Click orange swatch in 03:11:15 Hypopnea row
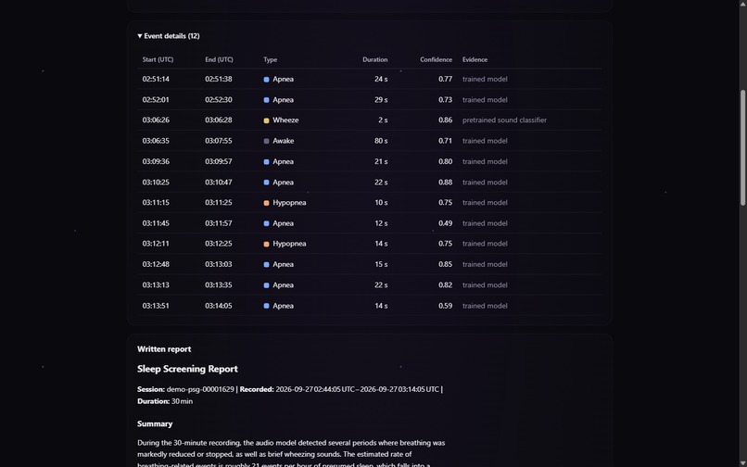 (x=266, y=203)
